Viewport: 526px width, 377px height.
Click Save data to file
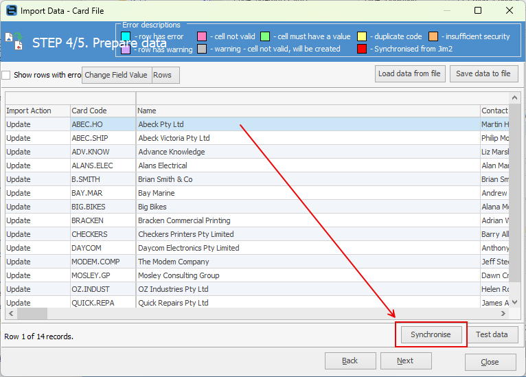click(483, 73)
